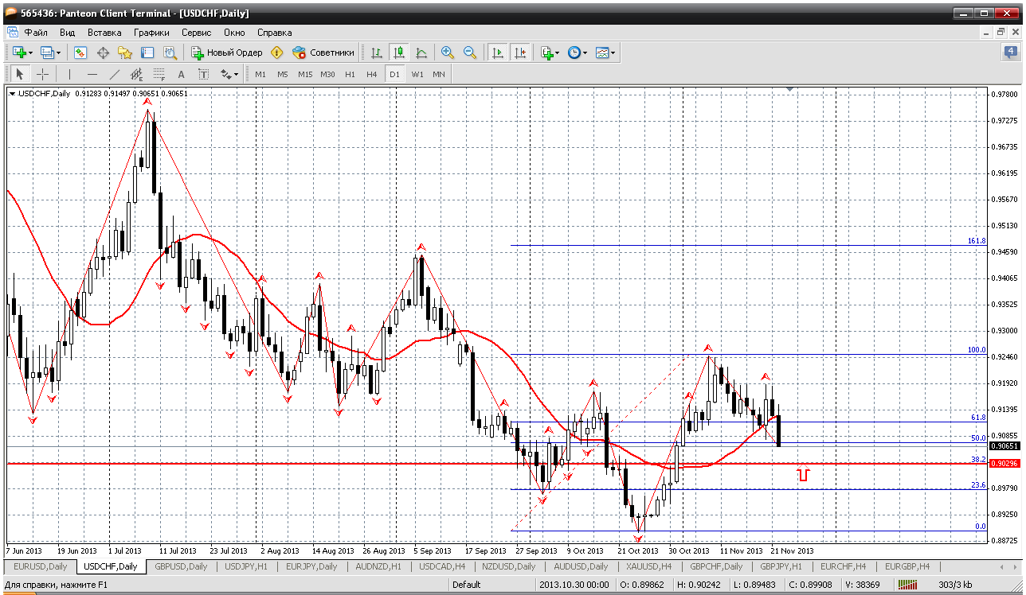Select the trendline drawing tool
Image resolution: width=1026 pixels, height=595 pixels.
114,74
